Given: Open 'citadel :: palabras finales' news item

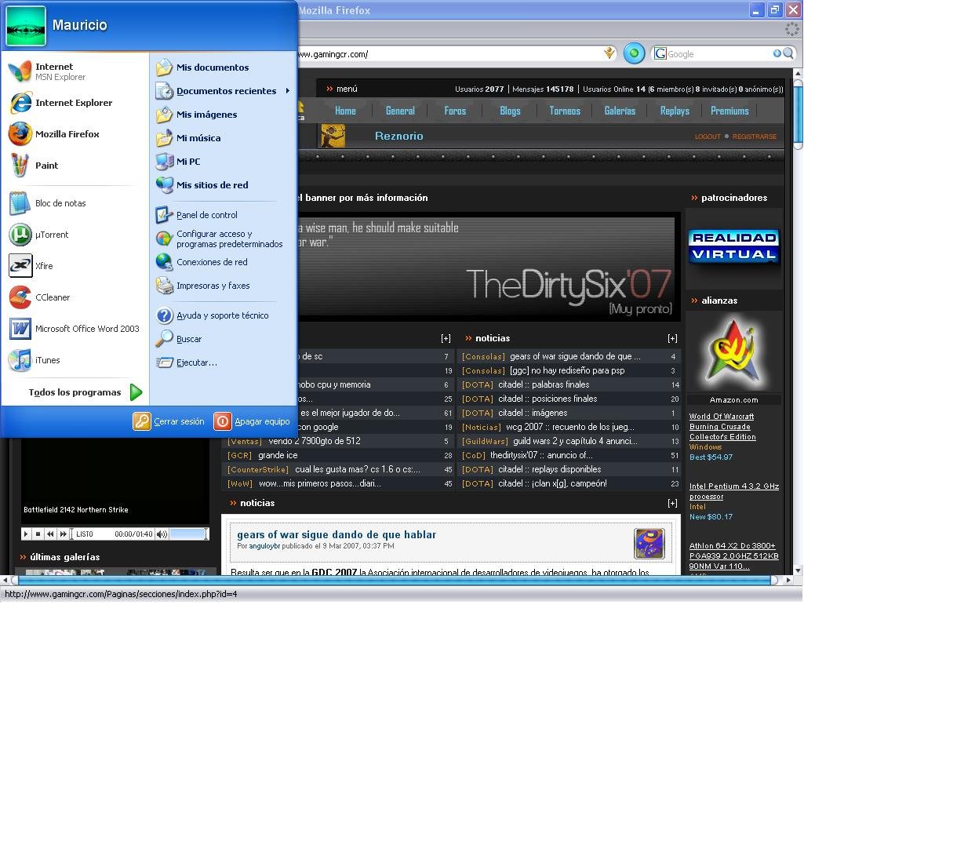Looking at the screenshot, I should click(544, 384).
